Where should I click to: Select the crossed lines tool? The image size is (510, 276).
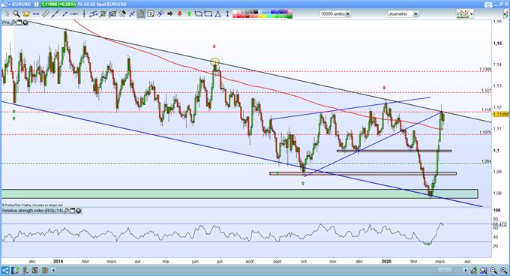132,14
